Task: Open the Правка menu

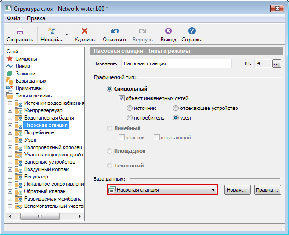Action: pos(36,18)
